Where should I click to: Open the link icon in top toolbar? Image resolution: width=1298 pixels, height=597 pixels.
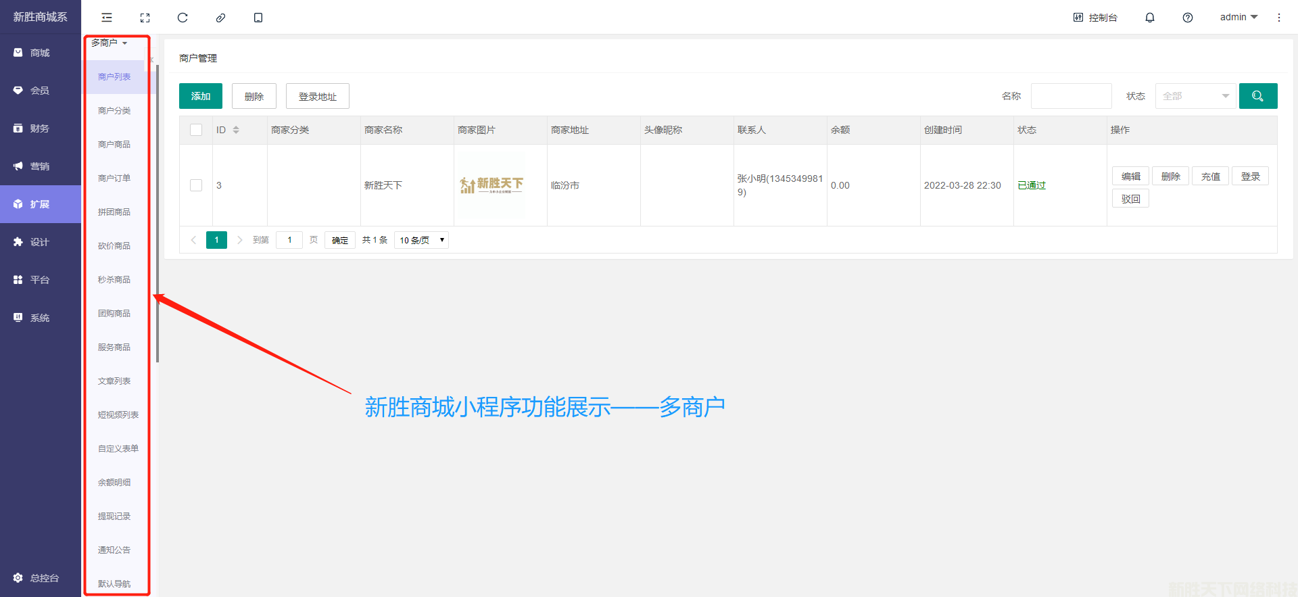pyautogui.click(x=220, y=18)
